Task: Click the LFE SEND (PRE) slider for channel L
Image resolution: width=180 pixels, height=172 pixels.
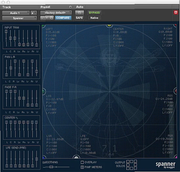Action: 7,166
